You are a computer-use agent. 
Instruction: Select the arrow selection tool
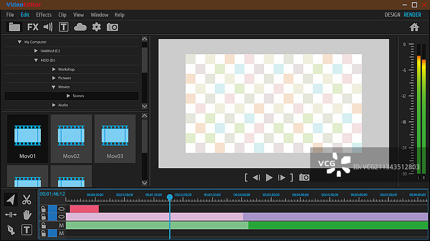pyautogui.click(x=11, y=200)
